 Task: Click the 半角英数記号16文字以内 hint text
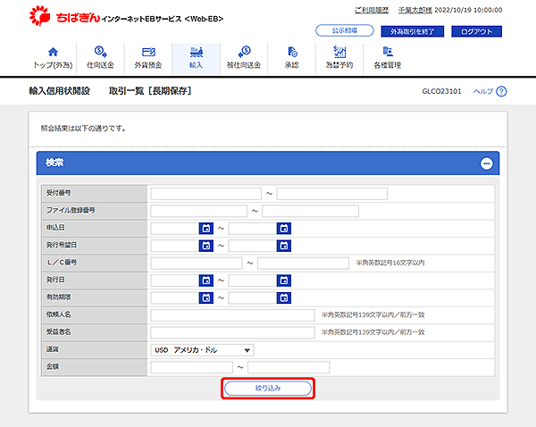click(390, 263)
